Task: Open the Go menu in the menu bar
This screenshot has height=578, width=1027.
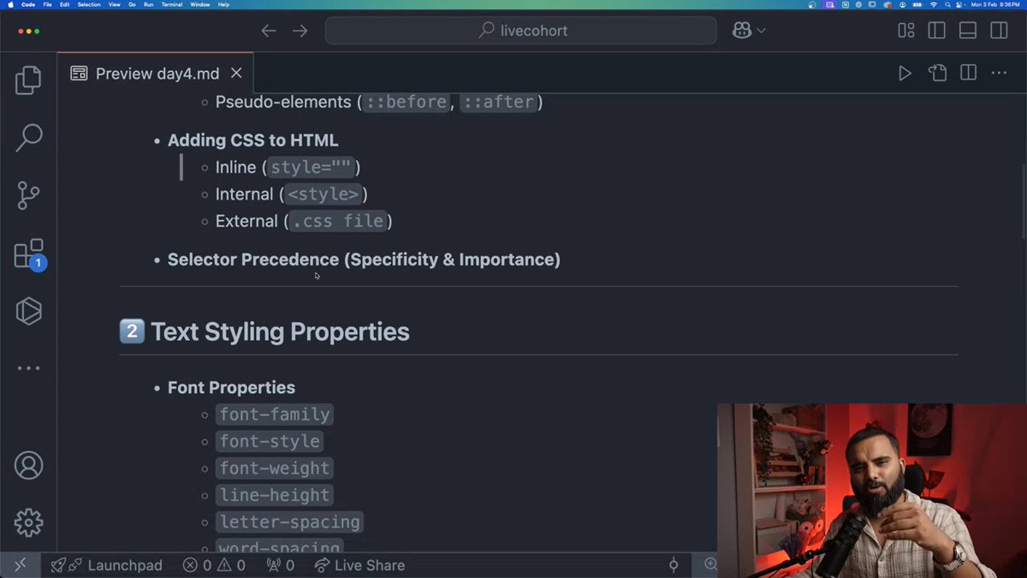Action: [133, 4]
